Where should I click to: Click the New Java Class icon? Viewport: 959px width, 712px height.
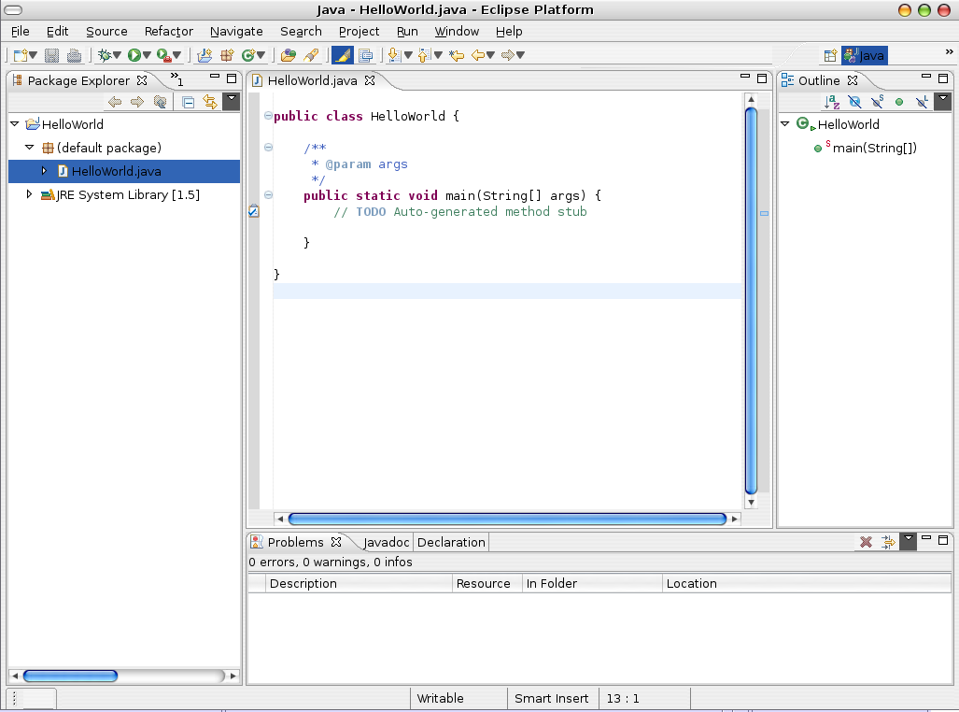click(248, 55)
